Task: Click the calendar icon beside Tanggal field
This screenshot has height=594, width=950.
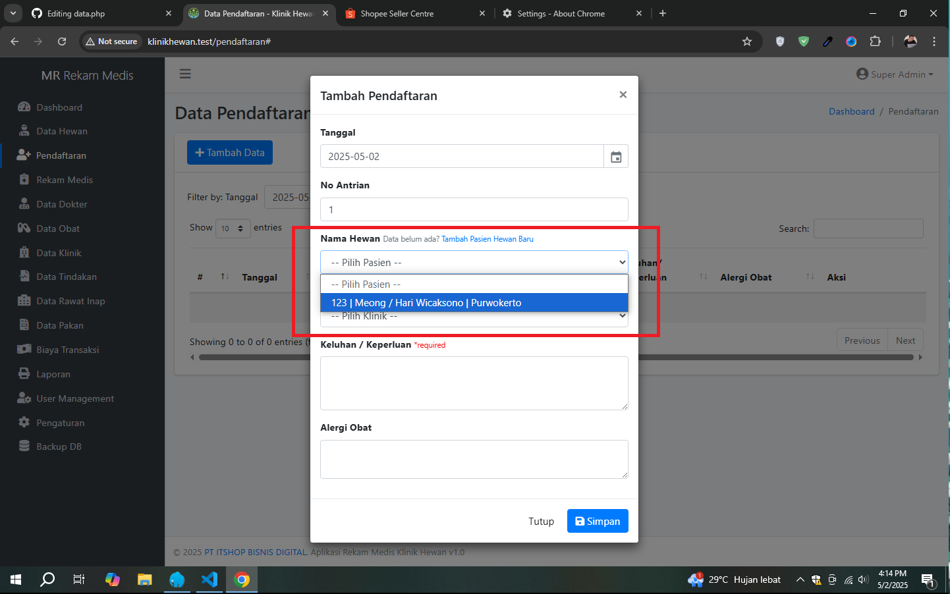Action: (615, 157)
